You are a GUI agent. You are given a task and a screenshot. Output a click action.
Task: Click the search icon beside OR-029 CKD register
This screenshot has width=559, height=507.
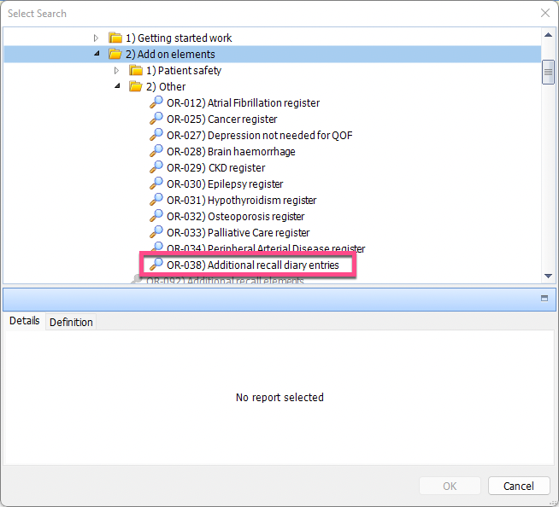click(x=156, y=167)
